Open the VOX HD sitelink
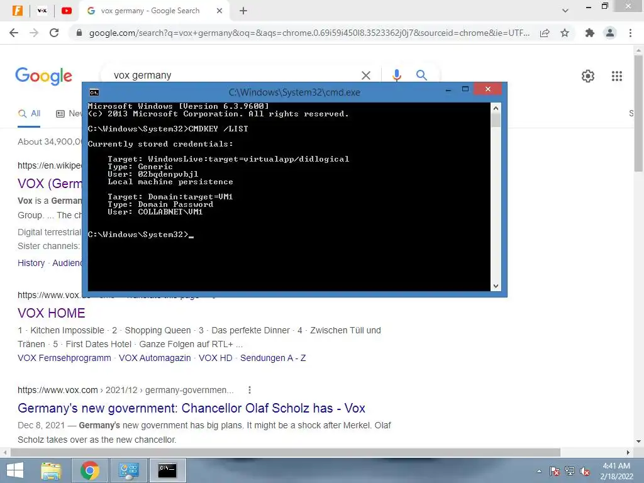 point(216,358)
